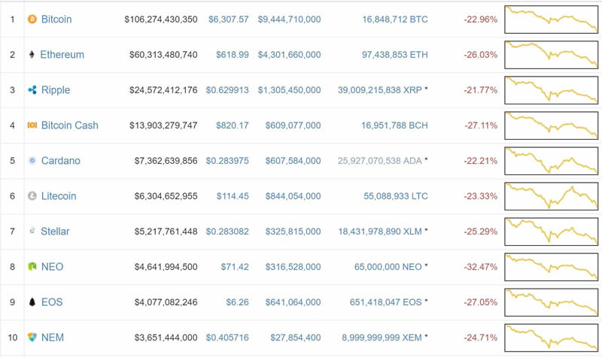
Task: Click the orange Bitcoin logo icon
Action: 32,19
